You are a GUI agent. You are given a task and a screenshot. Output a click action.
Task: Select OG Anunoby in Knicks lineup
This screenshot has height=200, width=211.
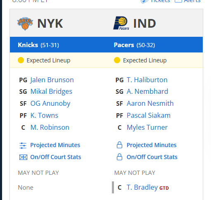click(x=50, y=104)
